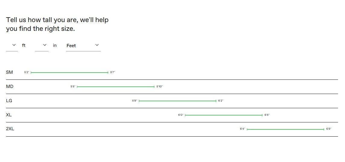Click the XL green height range bar
This screenshot has width=345, height=162.
point(224,115)
